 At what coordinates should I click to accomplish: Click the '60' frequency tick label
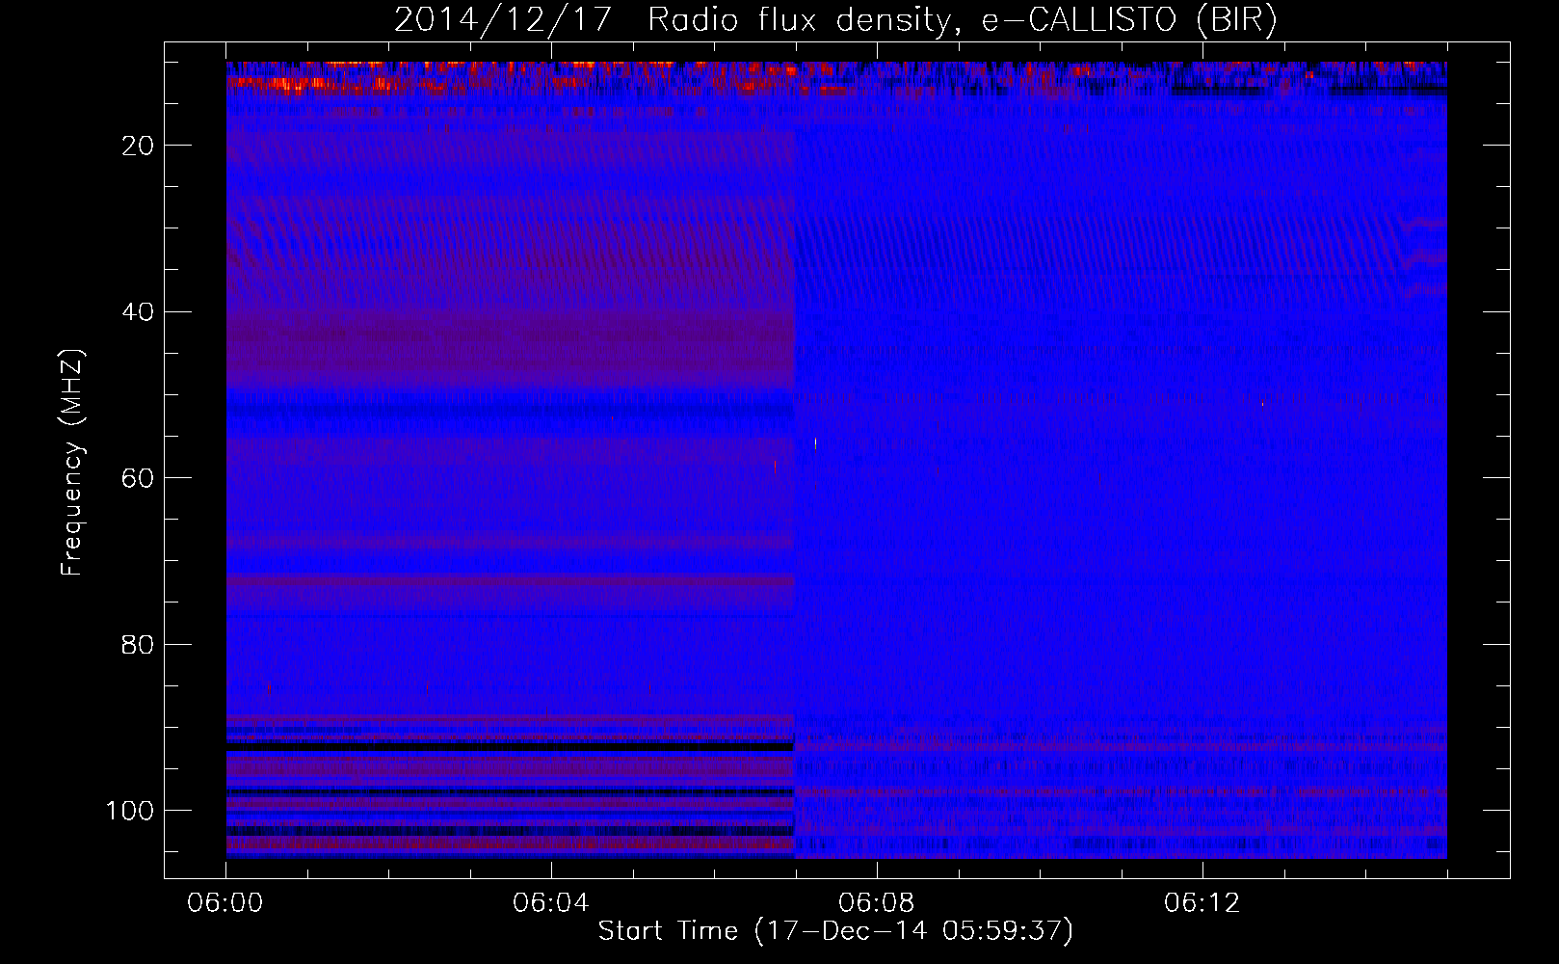(138, 479)
